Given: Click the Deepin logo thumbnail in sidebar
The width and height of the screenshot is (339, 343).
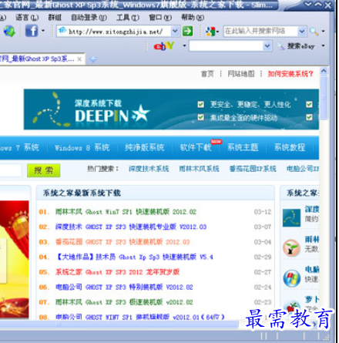Looking at the screenshot, I should click(x=291, y=217).
